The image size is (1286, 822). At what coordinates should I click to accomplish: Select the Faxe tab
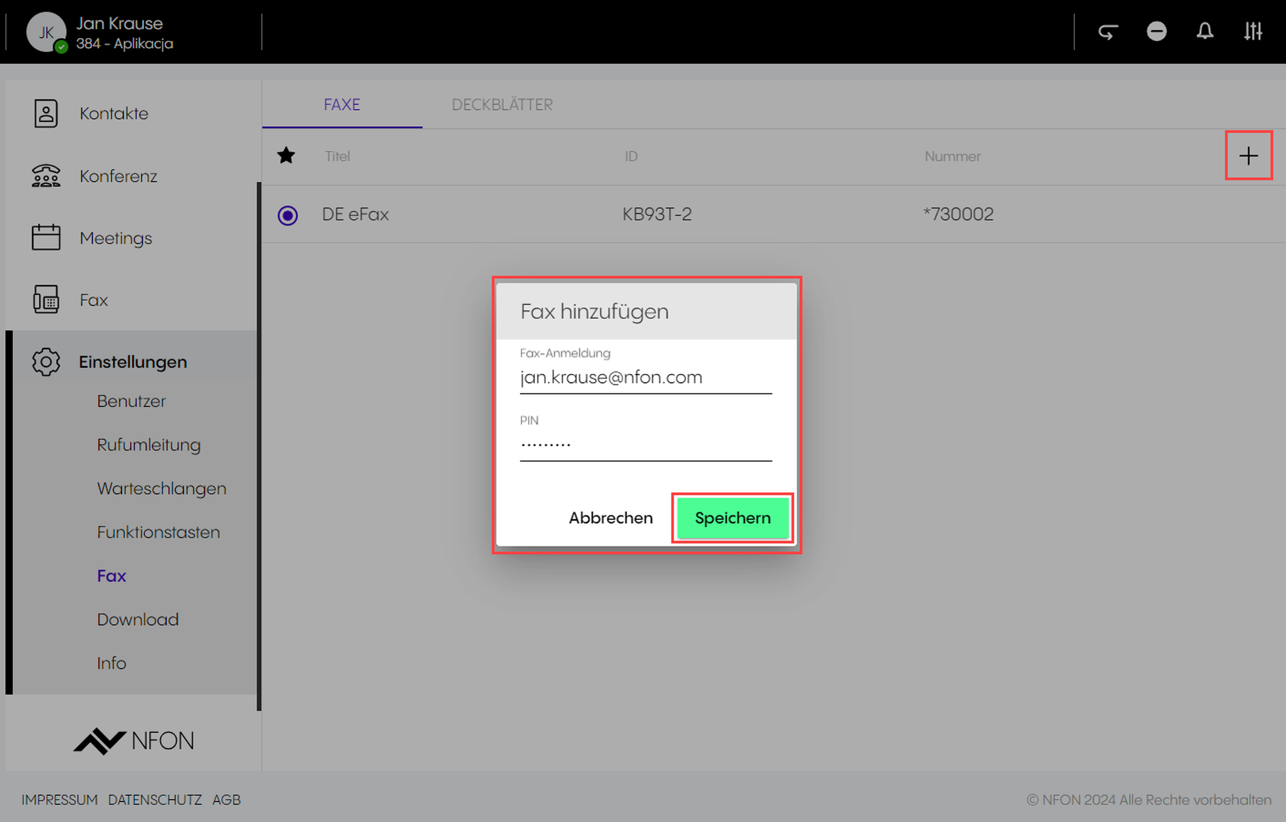[x=341, y=105]
